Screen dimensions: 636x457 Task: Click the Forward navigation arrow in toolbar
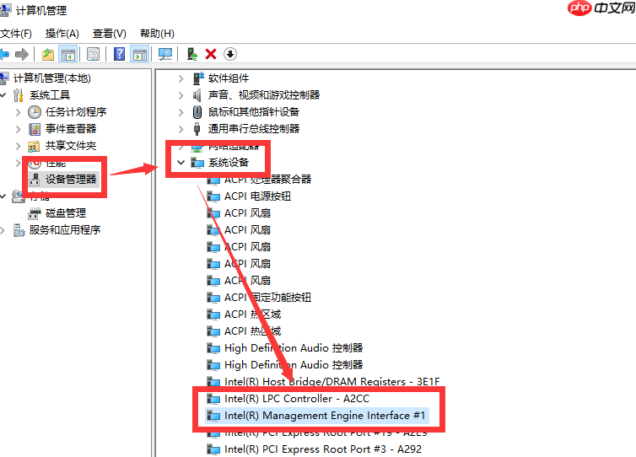pyautogui.click(x=21, y=54)
